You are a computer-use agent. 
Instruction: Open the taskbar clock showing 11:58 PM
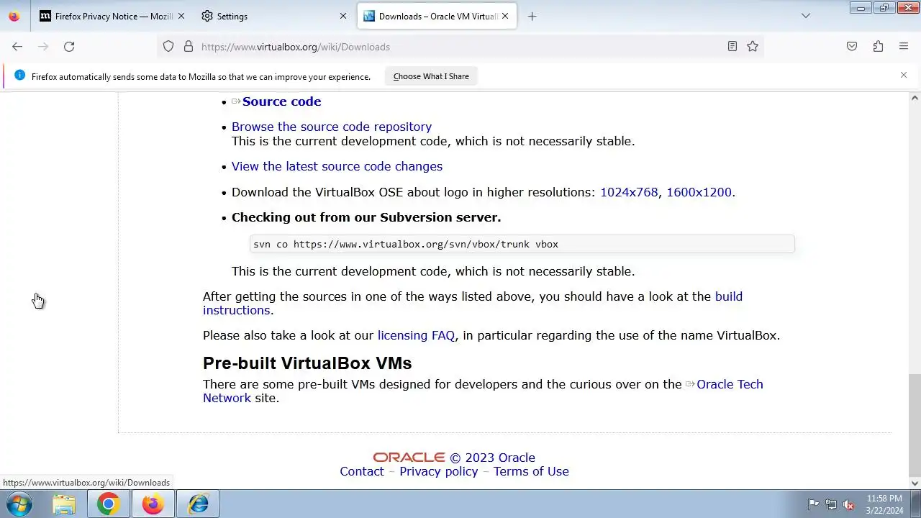point(884,504)
